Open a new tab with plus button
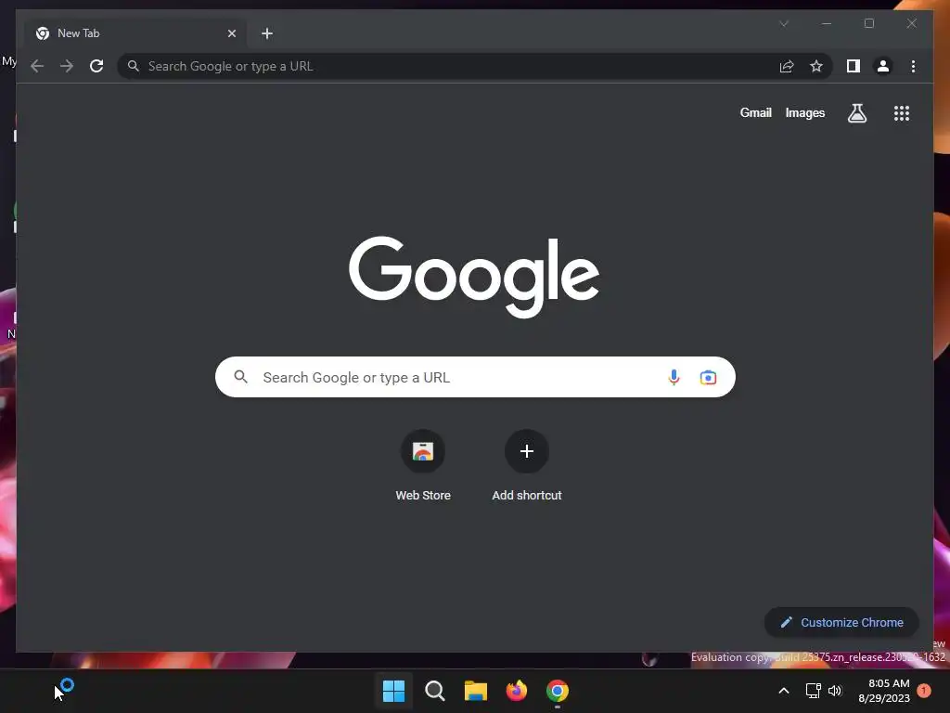Screen dimensions: 950x713 click(267, 33)
